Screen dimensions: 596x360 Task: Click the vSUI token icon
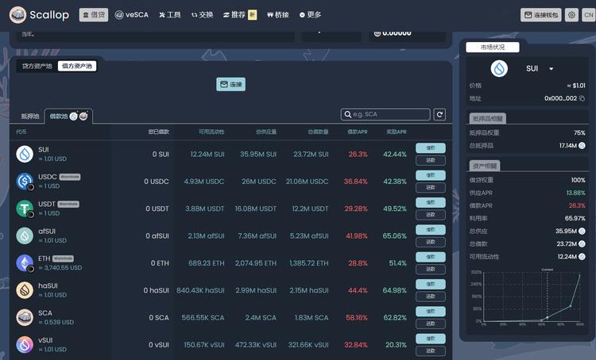[25, 344]
